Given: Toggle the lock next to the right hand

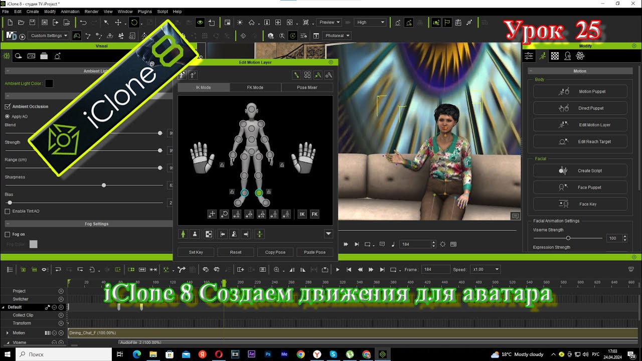Looking at the screenshot, I should (x=282, y=164).
